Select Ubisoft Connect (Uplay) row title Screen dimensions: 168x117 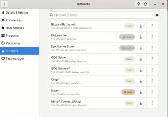tap(66, 102)
